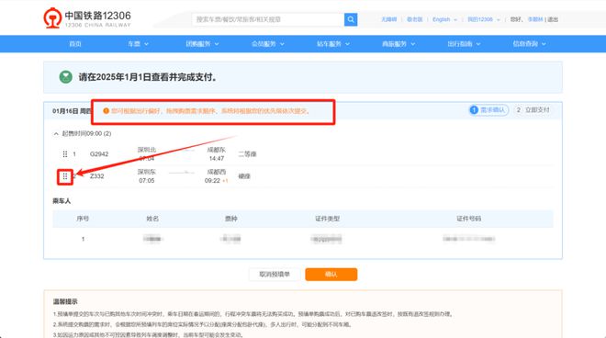Open the 信息查询 dropdown menu

click(x=529, y=44)
